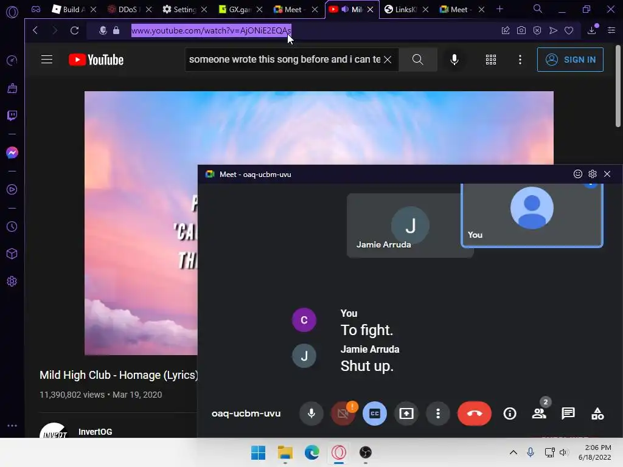Search tabs with the magnifier icon
This screenshot has width=623, height=467.
[538, 9]
